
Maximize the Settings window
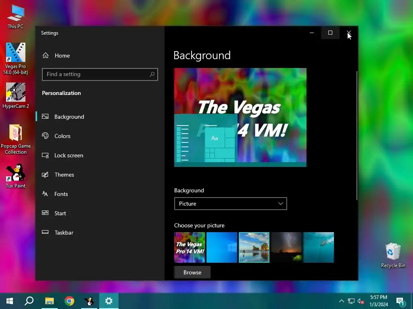330,33
